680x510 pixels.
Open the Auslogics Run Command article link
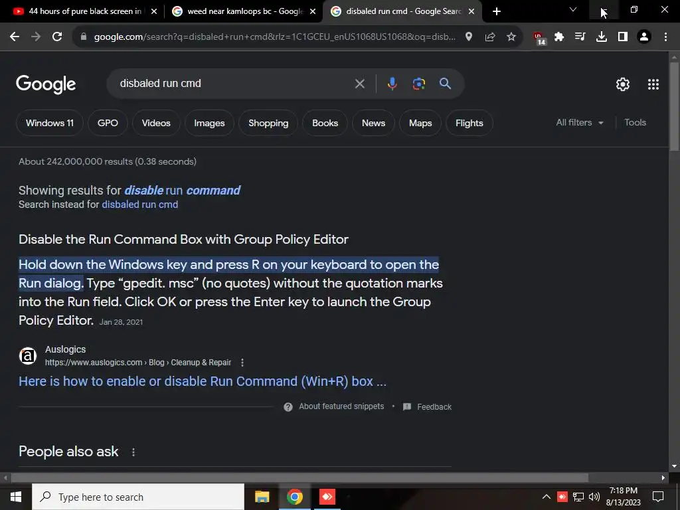pos(203,382)
